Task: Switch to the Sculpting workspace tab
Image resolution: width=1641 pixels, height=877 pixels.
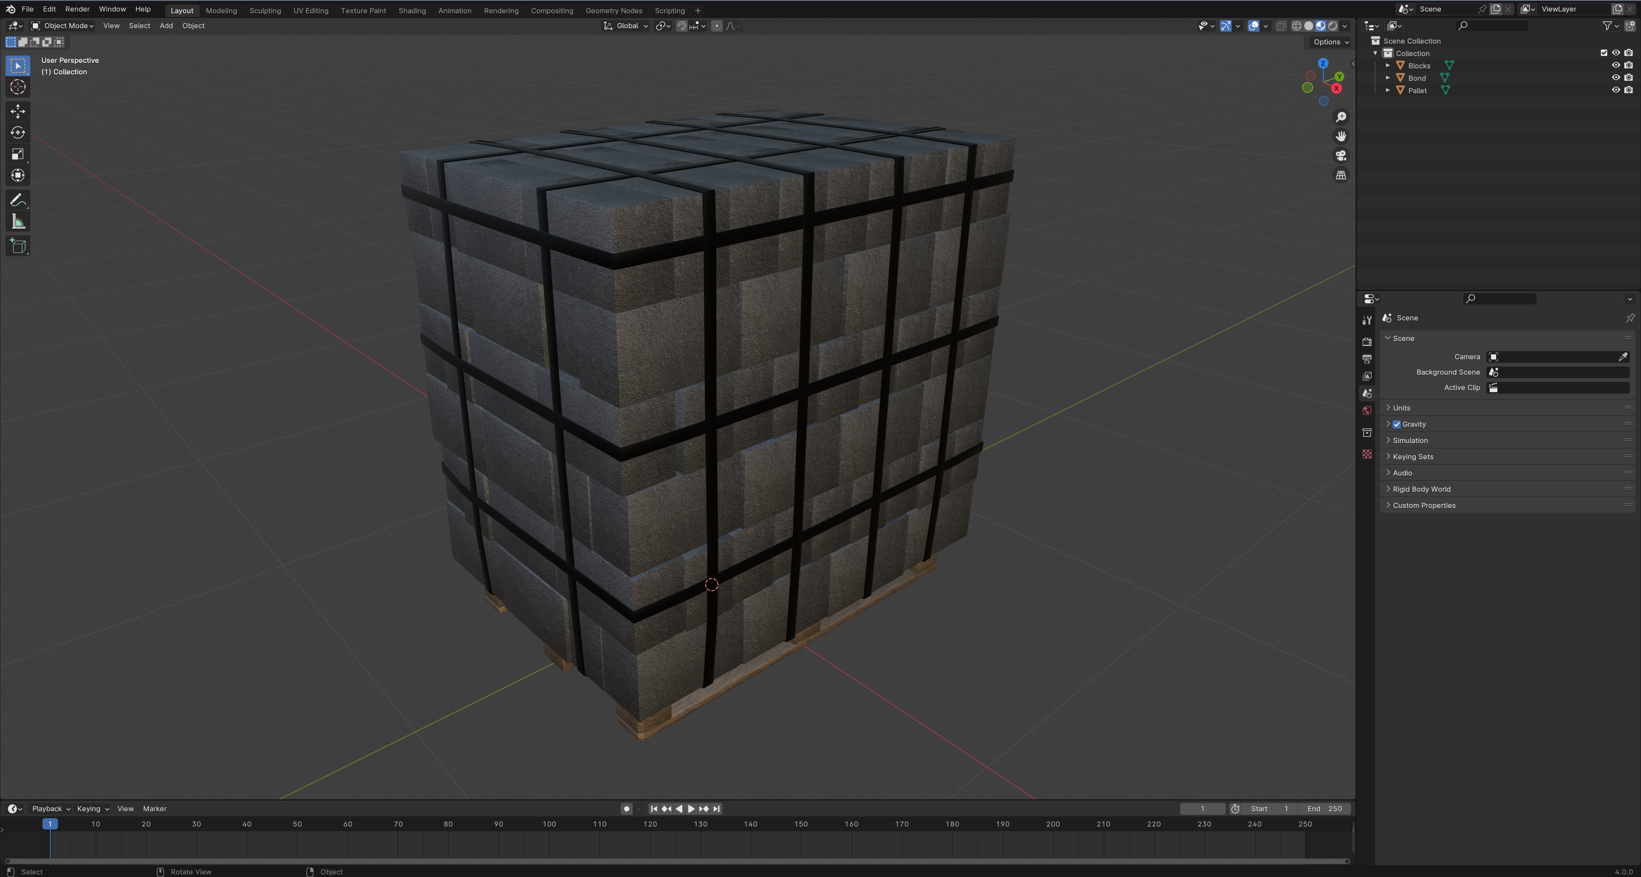Action: 265,10
